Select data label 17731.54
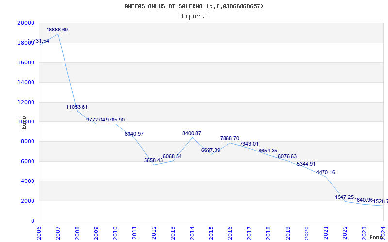Screen dimensions: 388x242 (38, 41)
